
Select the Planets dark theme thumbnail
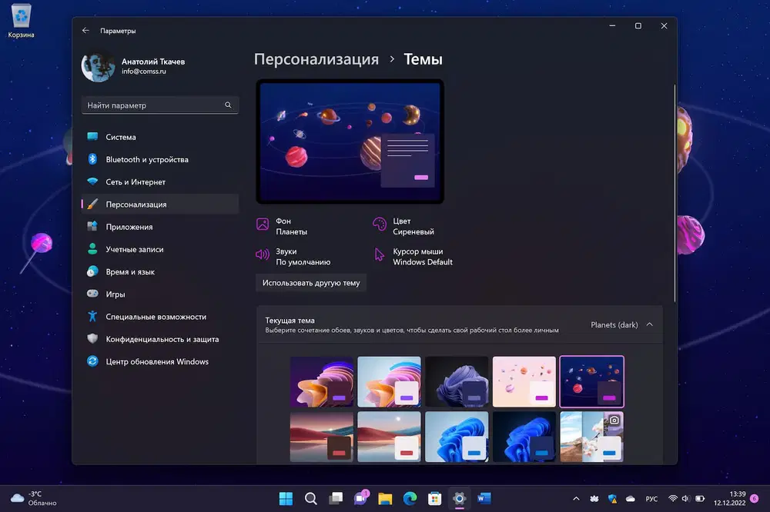[x=591, y=381]
